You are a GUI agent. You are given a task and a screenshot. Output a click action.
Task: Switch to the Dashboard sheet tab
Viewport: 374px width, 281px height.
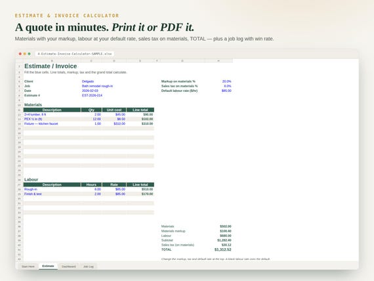click(x=69, y=267)
